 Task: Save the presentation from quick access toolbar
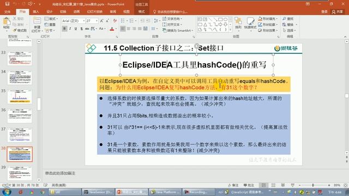pyautogui.click(x=7, y=4)
